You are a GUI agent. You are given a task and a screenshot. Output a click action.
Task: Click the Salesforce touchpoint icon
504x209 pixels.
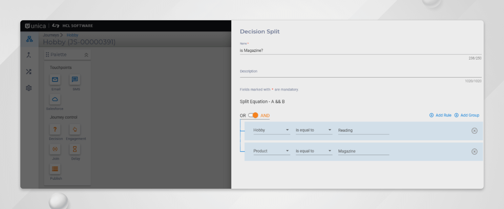click(55, 99)
